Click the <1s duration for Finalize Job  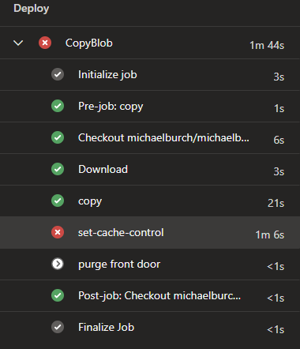click(276, 329)
